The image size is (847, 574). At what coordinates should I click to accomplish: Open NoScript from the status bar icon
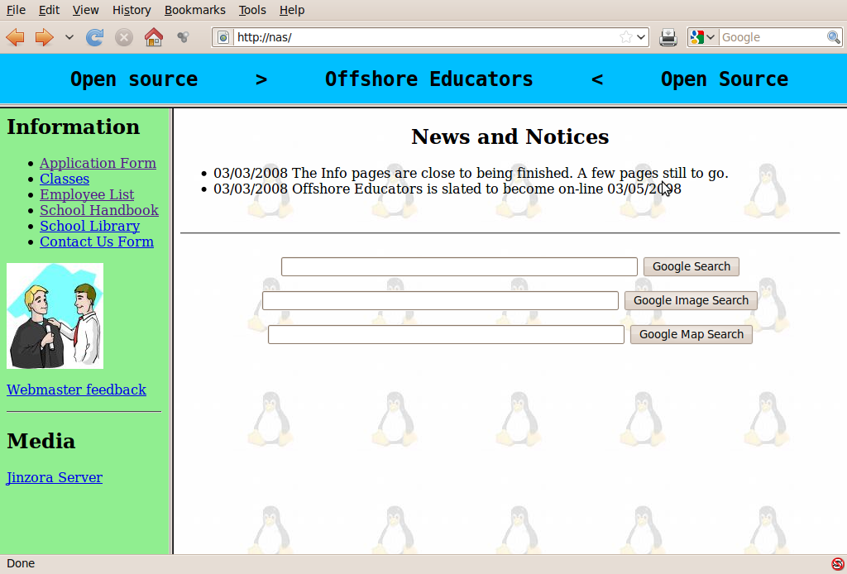coord(837,563)
